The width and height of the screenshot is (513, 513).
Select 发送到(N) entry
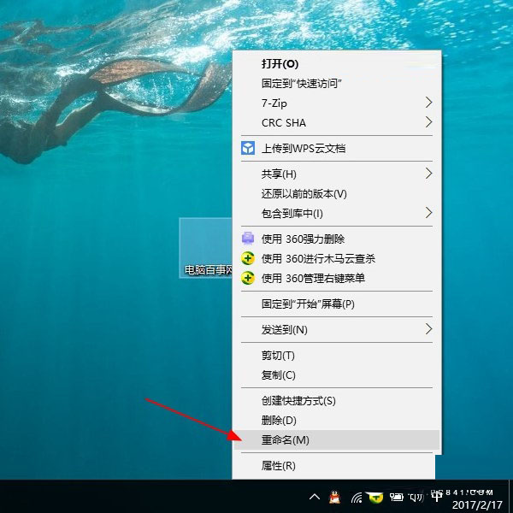point(337,329)
